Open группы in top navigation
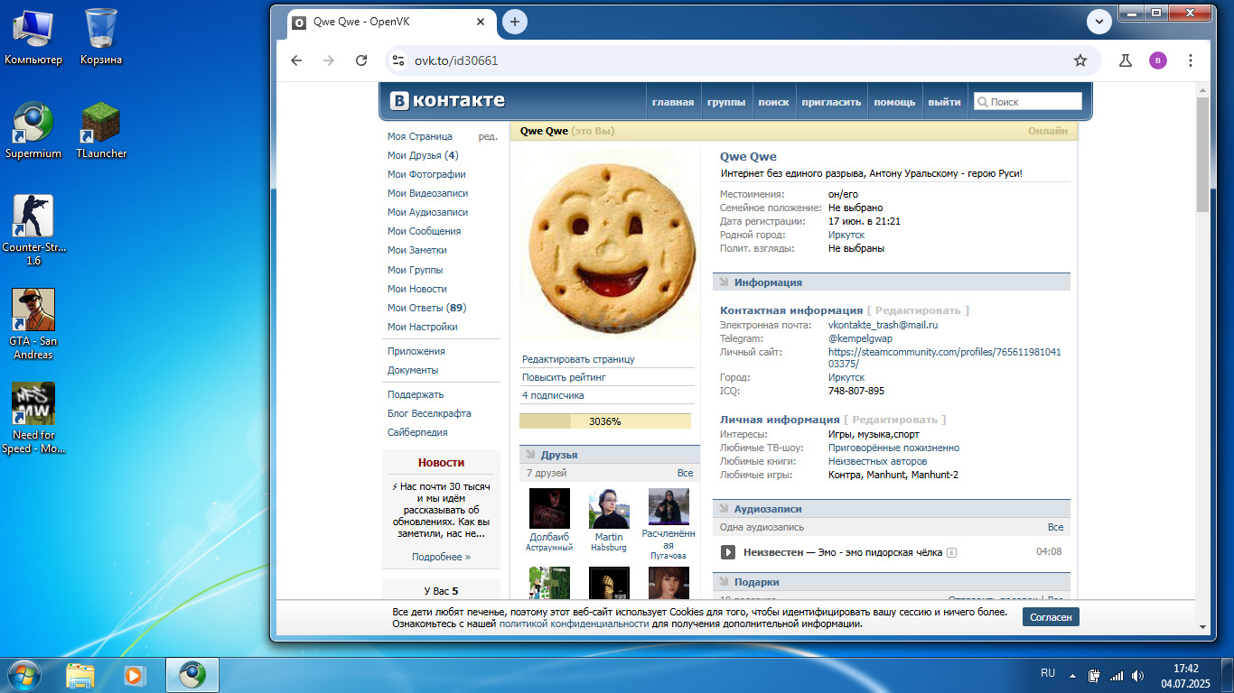1234x693 pixels. (x=725, y=102)
